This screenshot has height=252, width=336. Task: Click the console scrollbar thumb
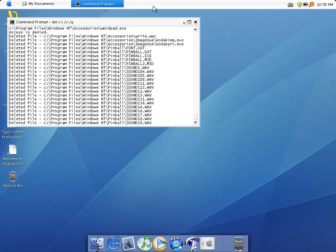[195, 116]
